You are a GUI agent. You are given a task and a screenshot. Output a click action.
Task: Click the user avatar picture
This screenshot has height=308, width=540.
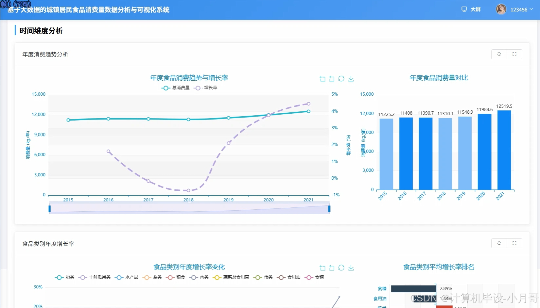pyautogui.click(x=501, y=9)
